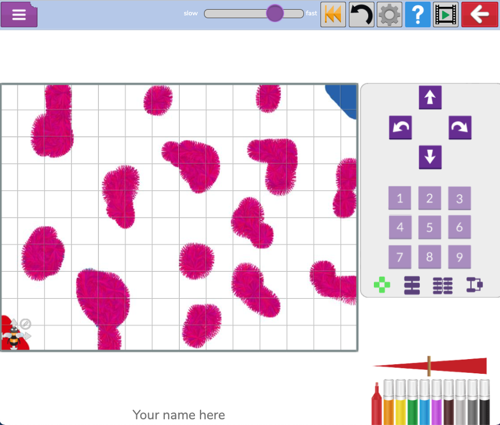Screen dimensions: 500x425
Task: Pick the black marker pen
Action: [484, 402]
